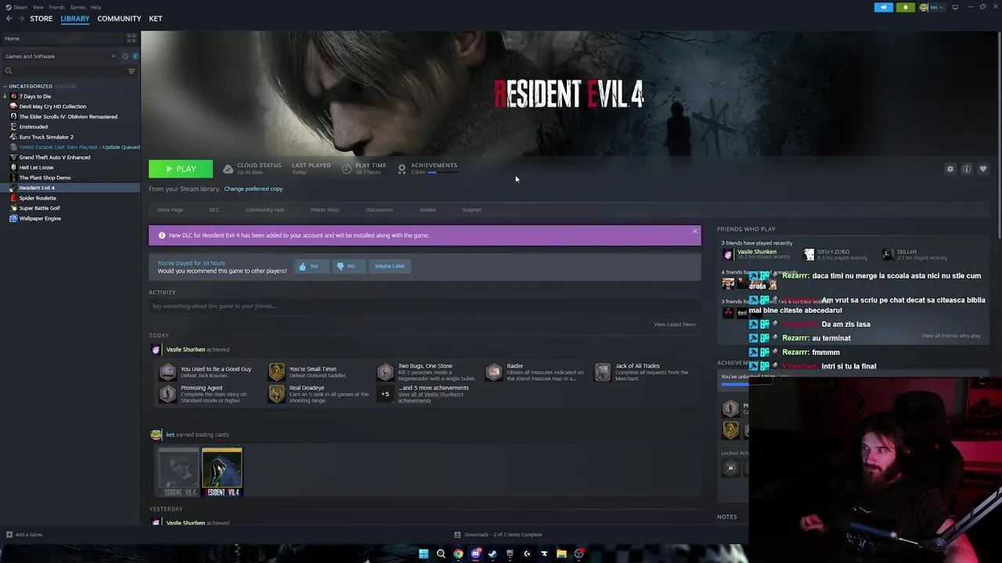Open the Resident Evil 4 trading card thumbnail
The image size is (1002, 563).
[x=222, y=472]
